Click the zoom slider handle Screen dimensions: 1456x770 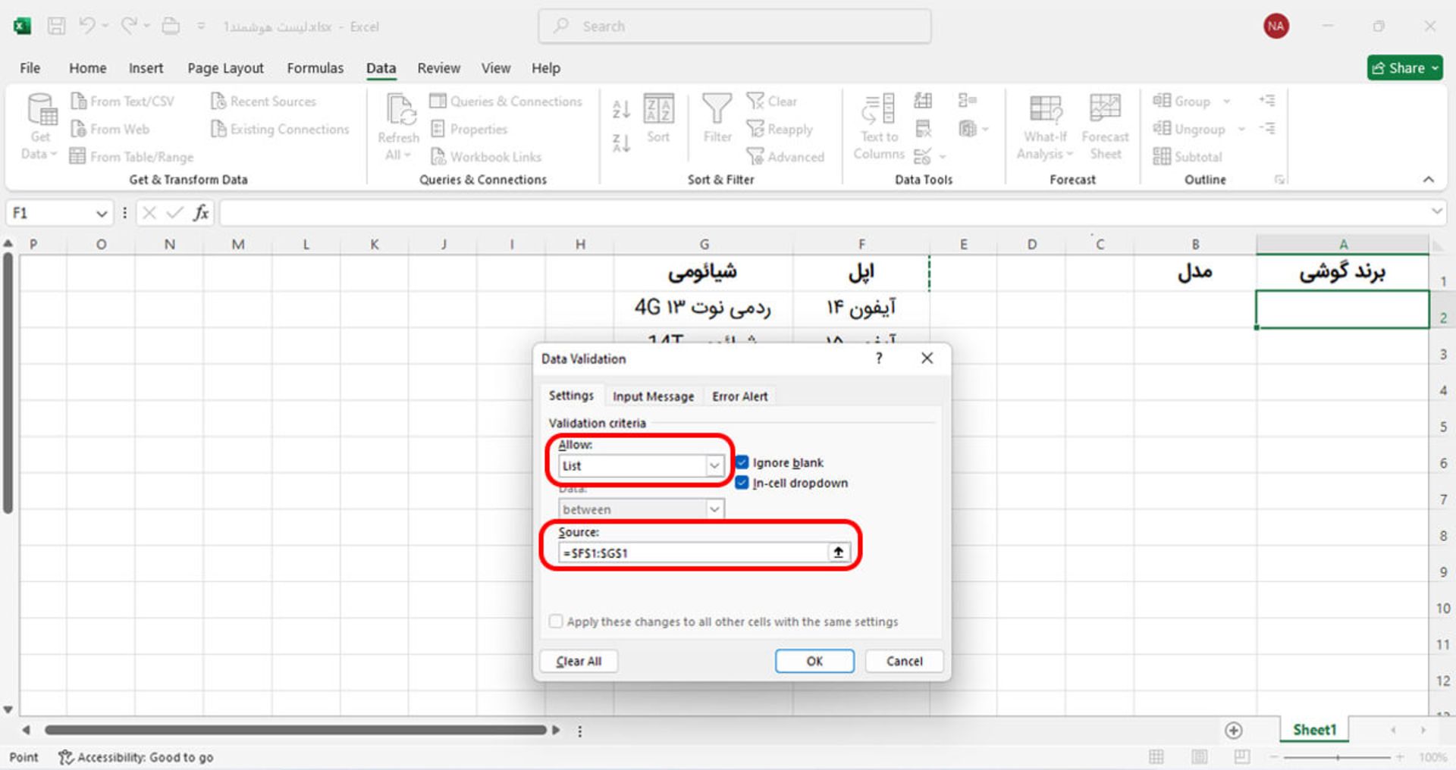1338,757
